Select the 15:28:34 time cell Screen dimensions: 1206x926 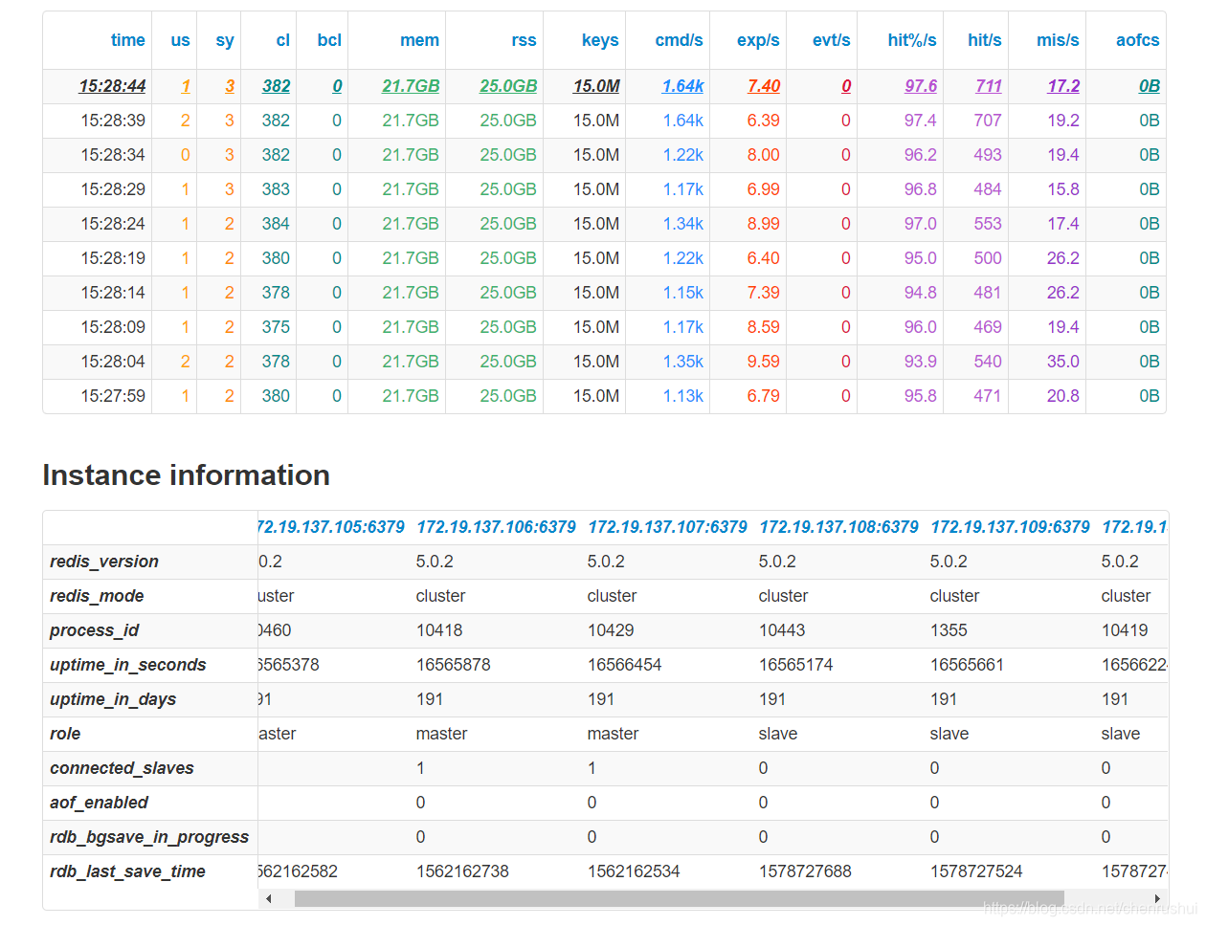point(113,155)
